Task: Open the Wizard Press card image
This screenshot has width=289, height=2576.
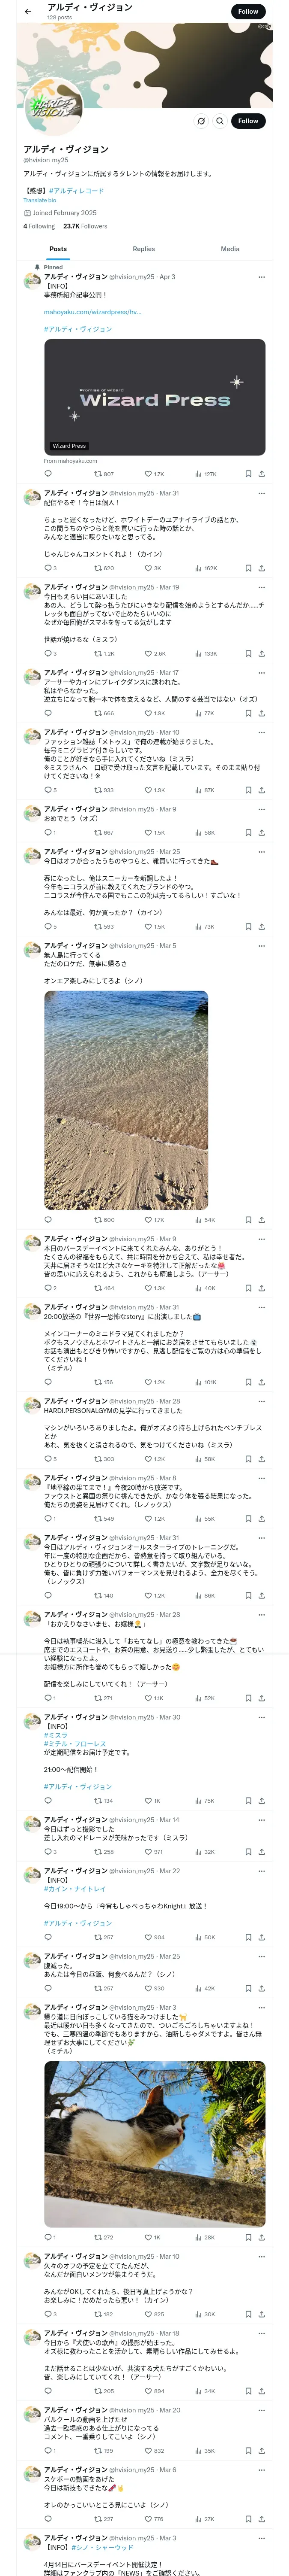Action: pos(155,397)
